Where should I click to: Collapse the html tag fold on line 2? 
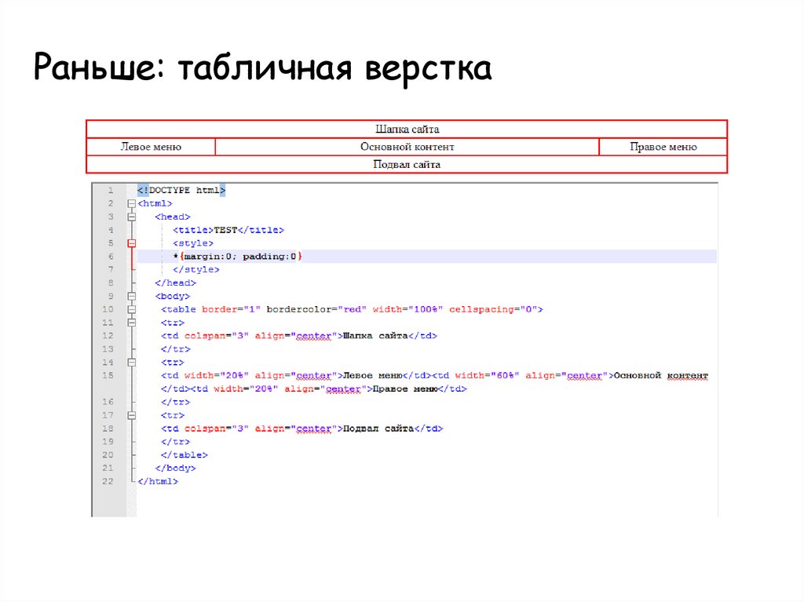[132, 203]
